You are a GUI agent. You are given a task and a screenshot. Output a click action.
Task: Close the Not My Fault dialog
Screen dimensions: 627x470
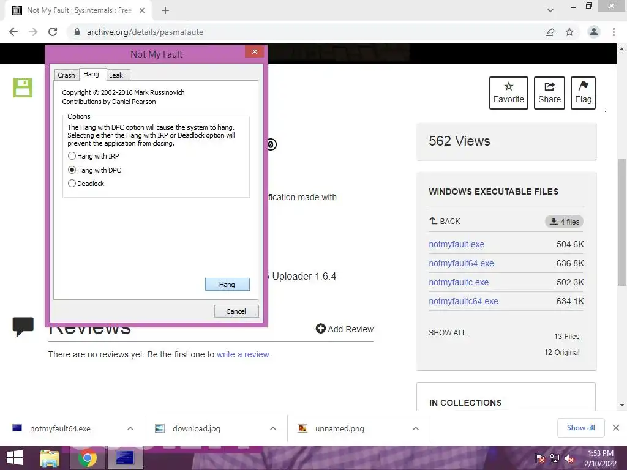click(254, 51)
